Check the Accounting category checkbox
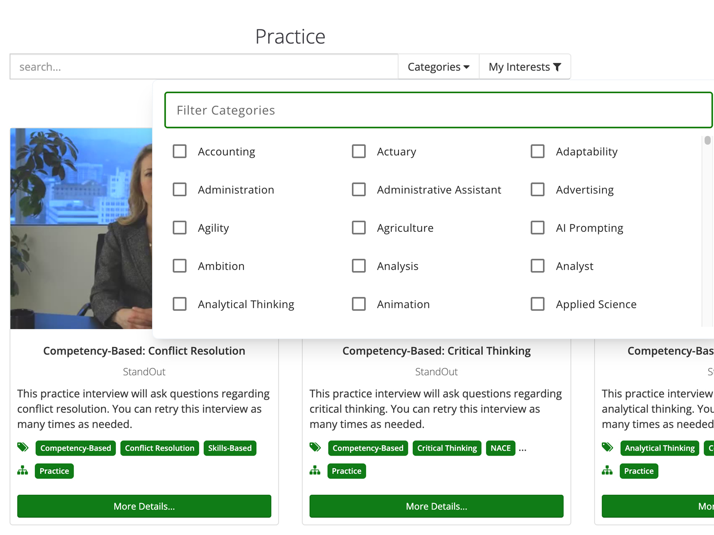714x535 pixels. coord(179,151)
